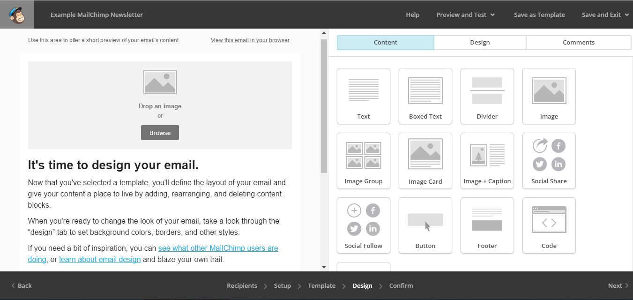Click the paragraph starting 'Now that you've selected'
This screenshot has width=633, height=300.
click(156, 194)
